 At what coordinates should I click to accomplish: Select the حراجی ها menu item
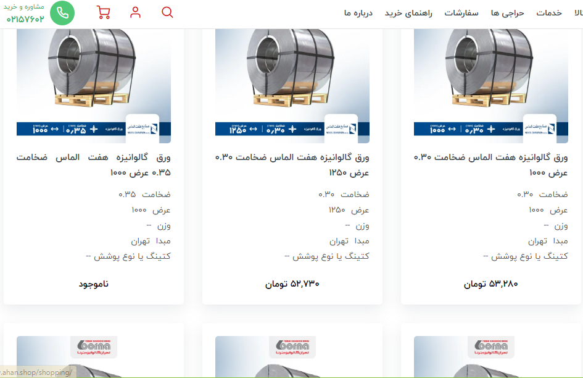(507, 13)
